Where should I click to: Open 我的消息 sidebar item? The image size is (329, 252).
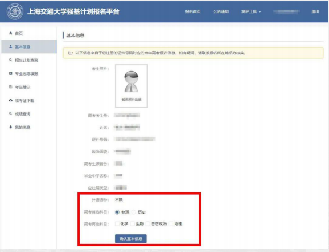click(x=29, y=127)
